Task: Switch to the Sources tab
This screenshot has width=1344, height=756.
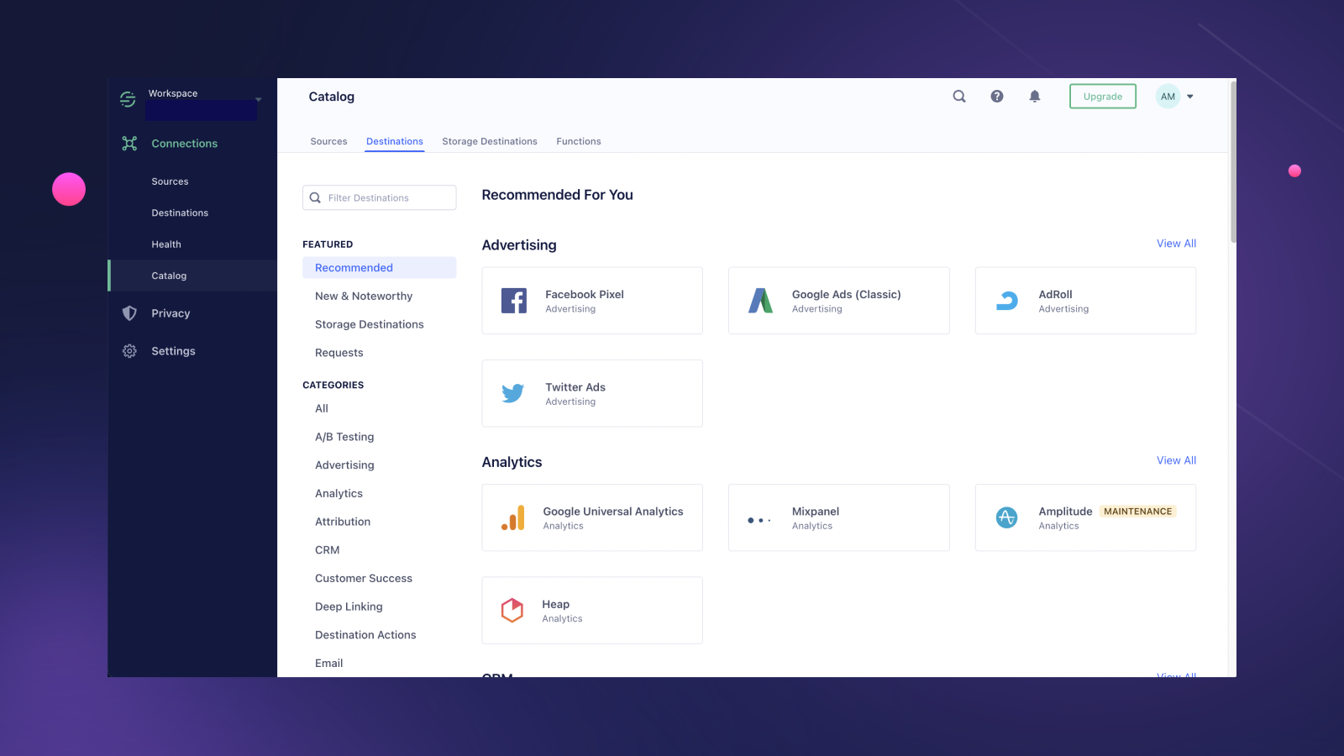Action: (x=328, y=141)
